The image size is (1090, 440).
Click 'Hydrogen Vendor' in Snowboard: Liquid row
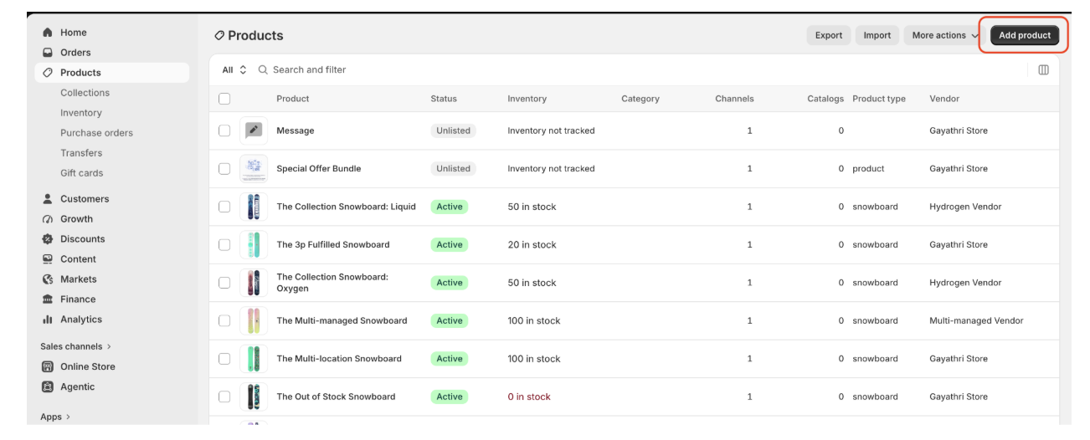[965, 207]
